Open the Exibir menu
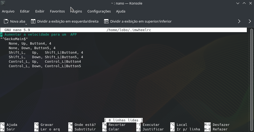254x132 pixels. click(x=40, y=11)
